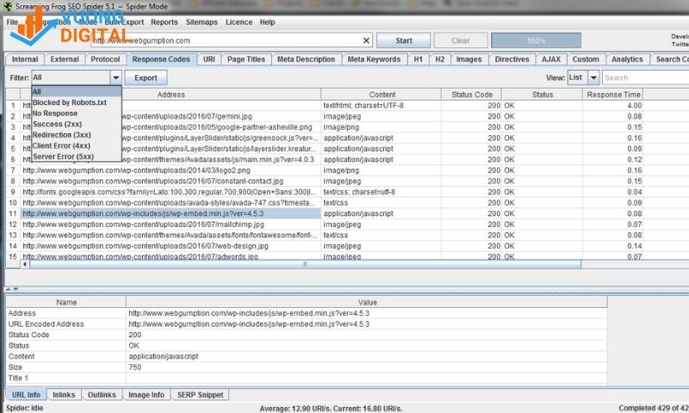
Task: Click the split pane collapse arrows
Action: (x=9, y=289)
